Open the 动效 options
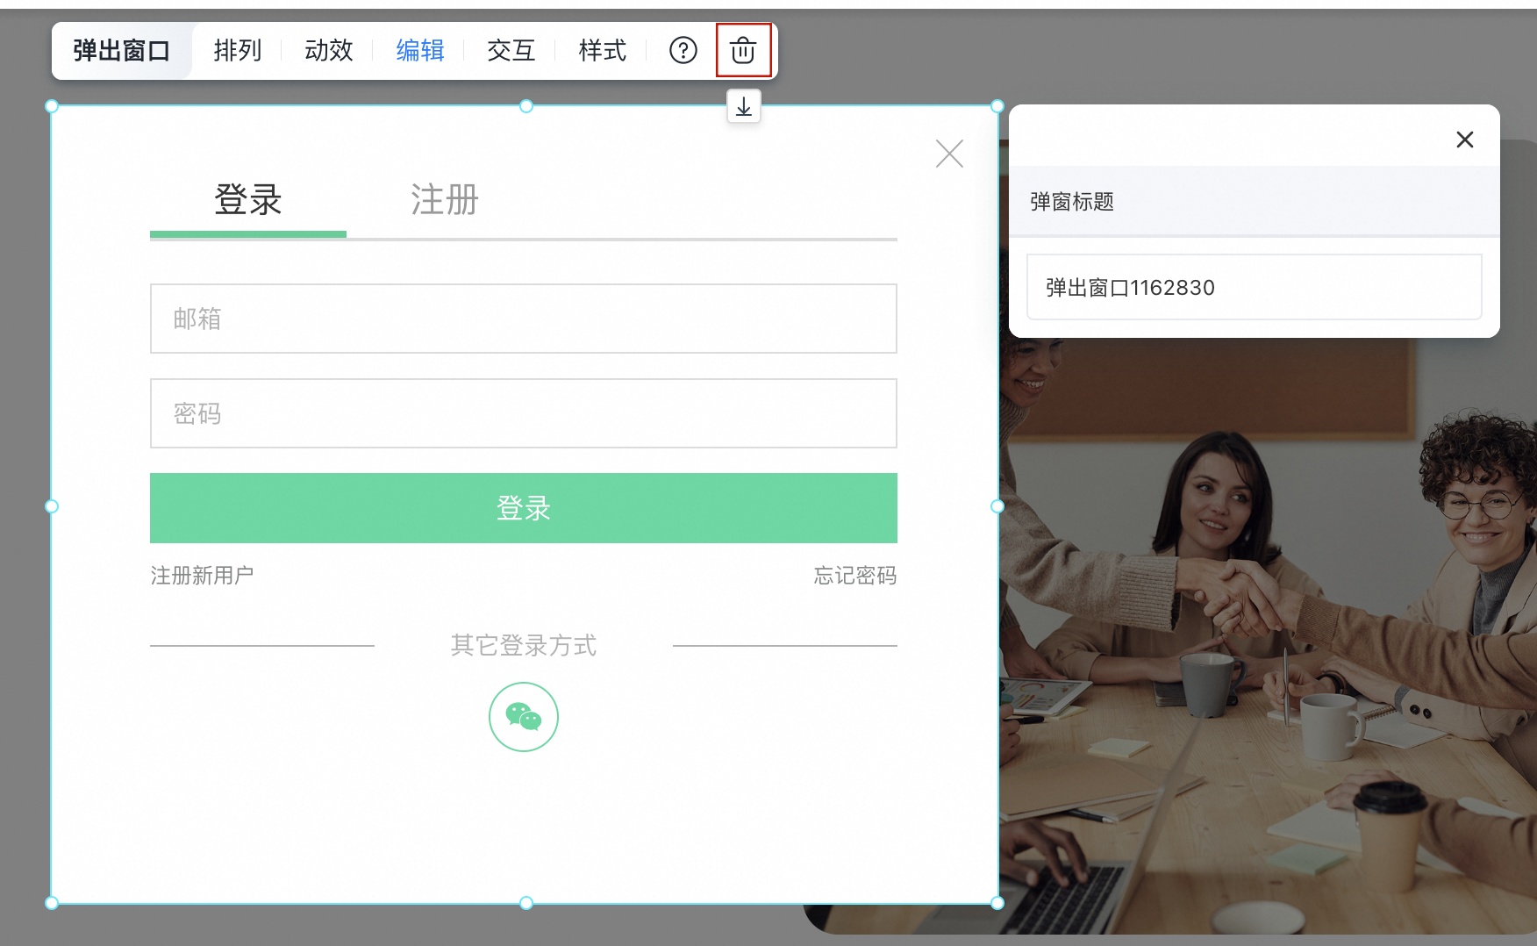The height and width of the screenshot is (946, 1537). 328,51
